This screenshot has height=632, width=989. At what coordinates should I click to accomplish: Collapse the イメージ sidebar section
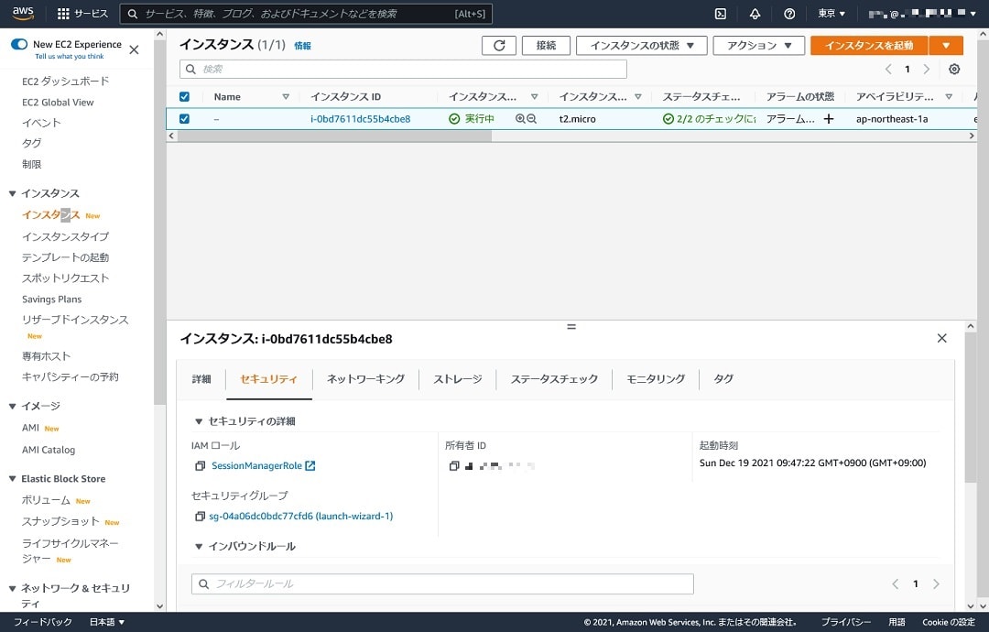coord(12,406)
